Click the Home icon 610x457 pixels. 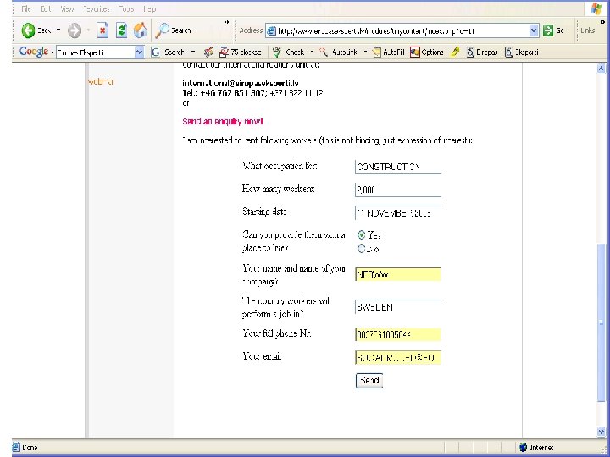click(x=141, y=30)
